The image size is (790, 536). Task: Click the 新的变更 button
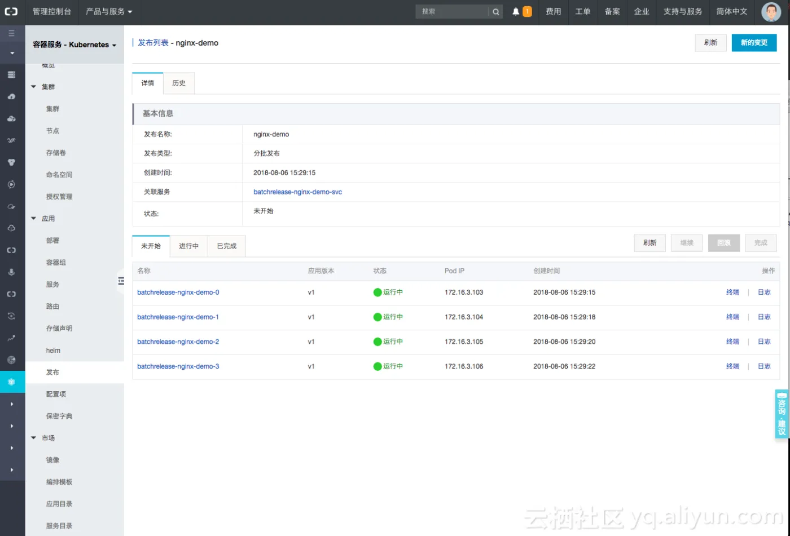coord(754,43)
